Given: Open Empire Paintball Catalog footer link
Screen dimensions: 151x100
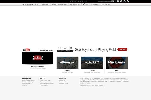Looking at the screenshot, I should coord(28,80).
